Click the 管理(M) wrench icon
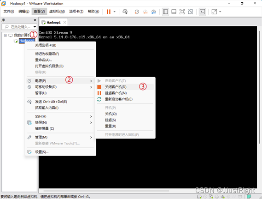This screenshot has width=262, height=199. pyautogui.click(x=29, y=137)
